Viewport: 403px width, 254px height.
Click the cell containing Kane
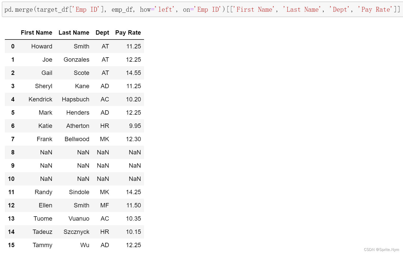point(82,86)
